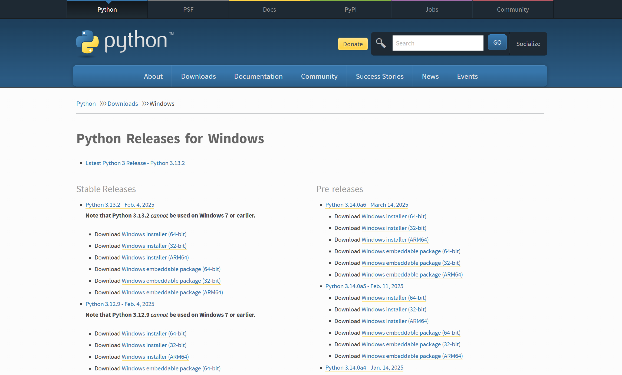The image size is (622, 375).
Task: Open Python 3.13.2 - Feb. 4, 2025 release
Action: point(120,205)
